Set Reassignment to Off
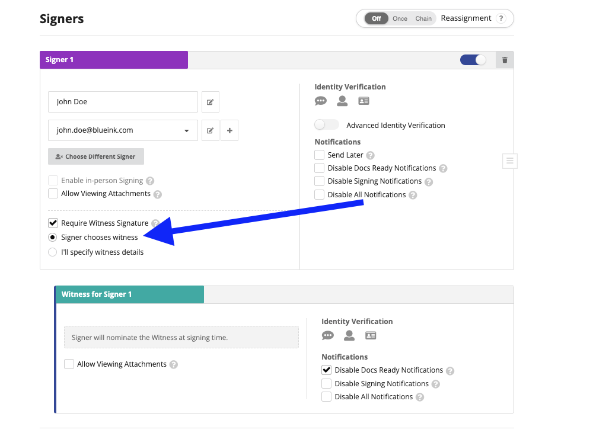This screenshot has width=593, height=436. point(377,18)
